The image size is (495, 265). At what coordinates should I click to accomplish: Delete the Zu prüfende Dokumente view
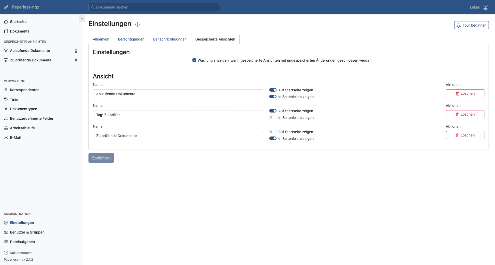click(x=465, y=135)
